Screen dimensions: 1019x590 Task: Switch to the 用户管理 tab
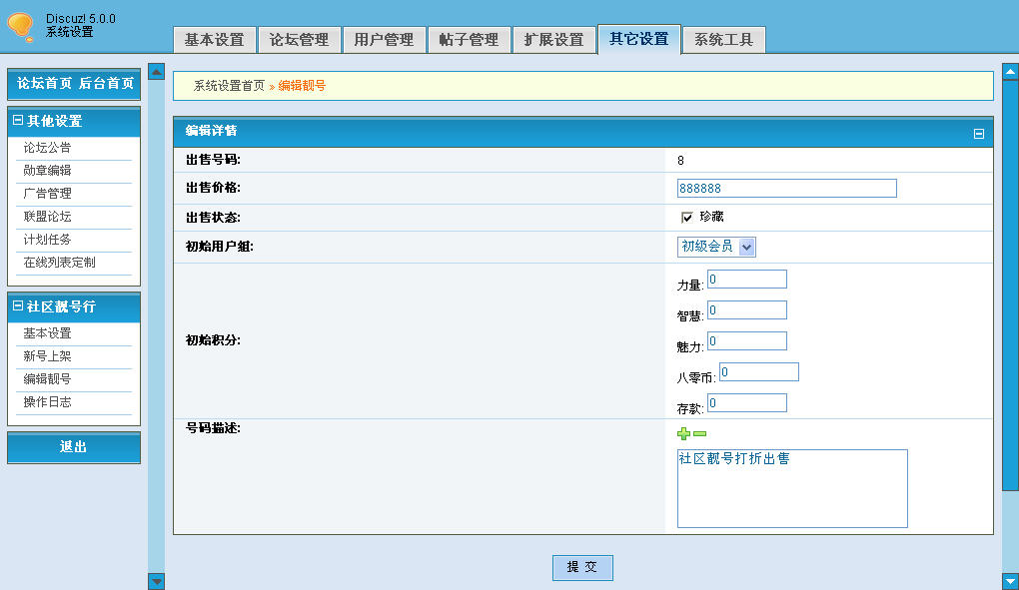(384, 40)
